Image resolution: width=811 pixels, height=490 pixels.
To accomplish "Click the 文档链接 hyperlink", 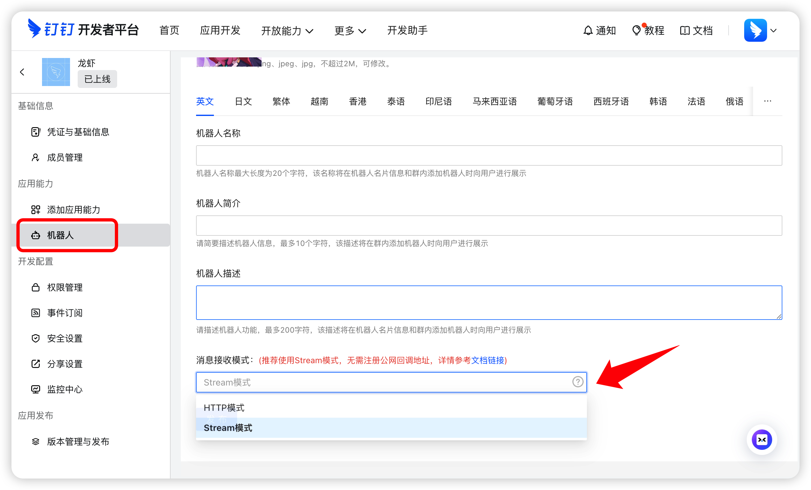I will point(489,361).
